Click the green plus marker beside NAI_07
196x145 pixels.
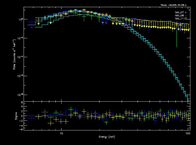[185, 12]
